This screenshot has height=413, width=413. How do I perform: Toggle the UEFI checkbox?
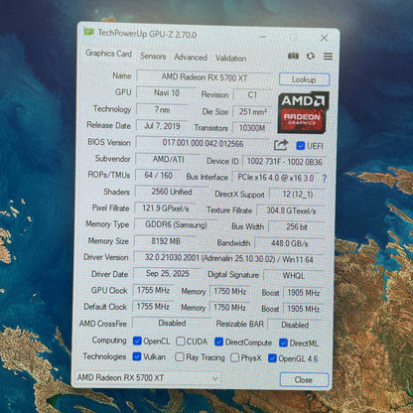301,146
